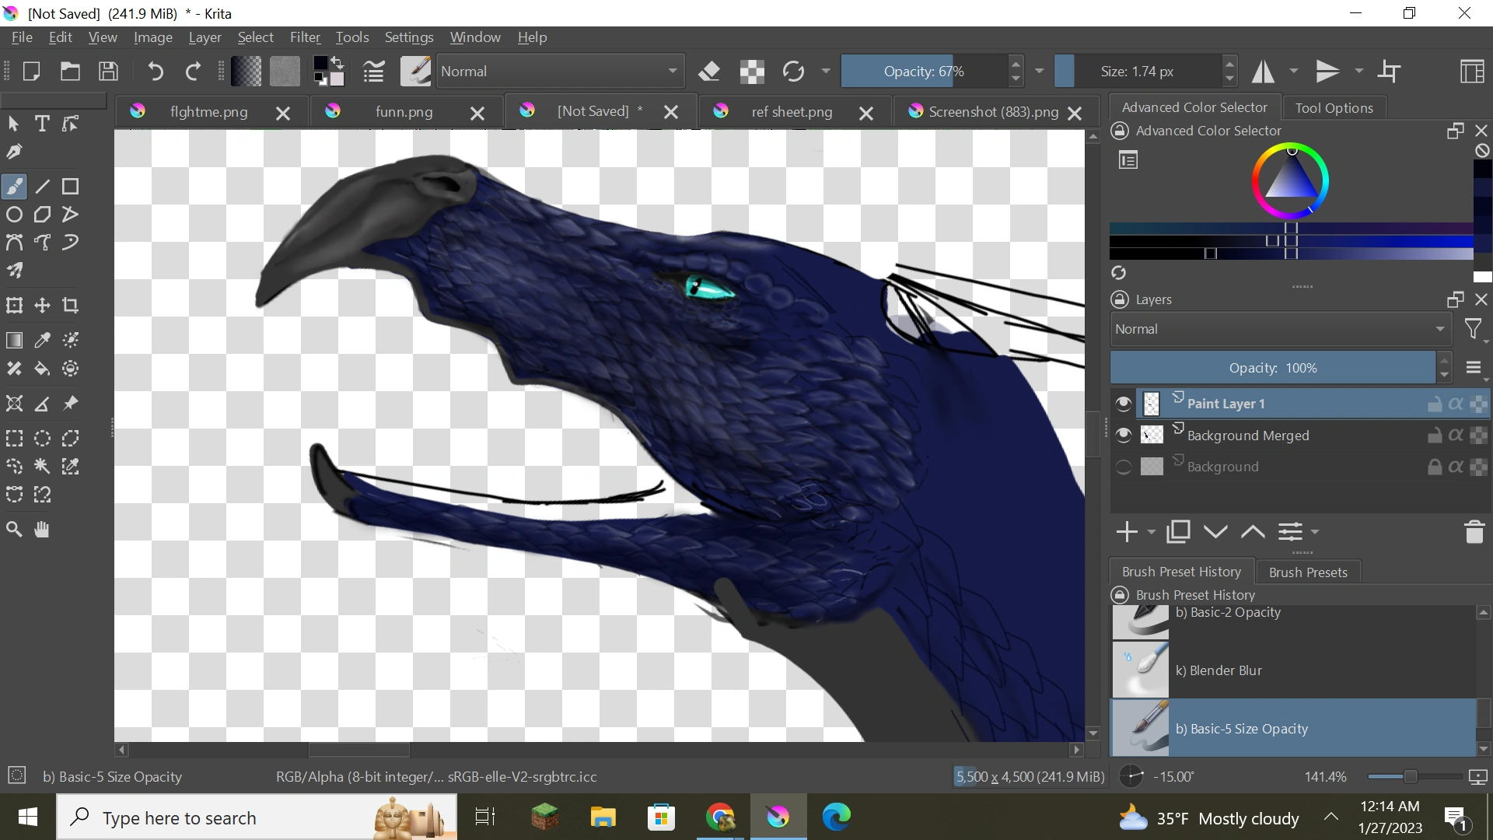The height and width of the screenshot is (840, 1493).
Task: Select the Crop tool
Action: pos(71,306)
